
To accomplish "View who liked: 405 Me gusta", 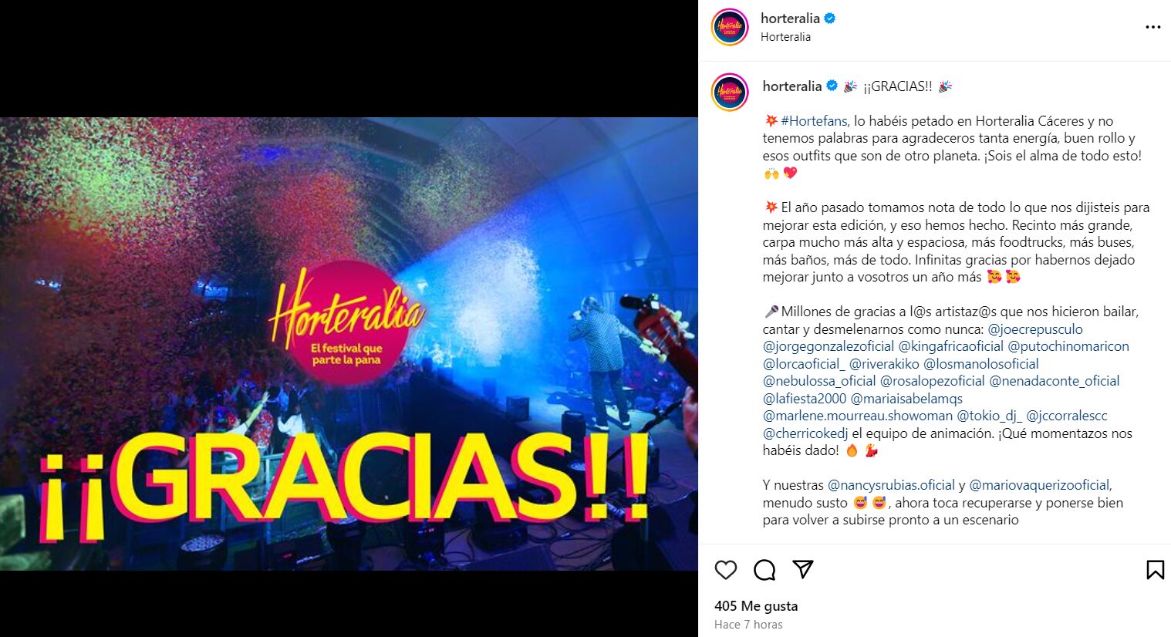I will point(756,606).
